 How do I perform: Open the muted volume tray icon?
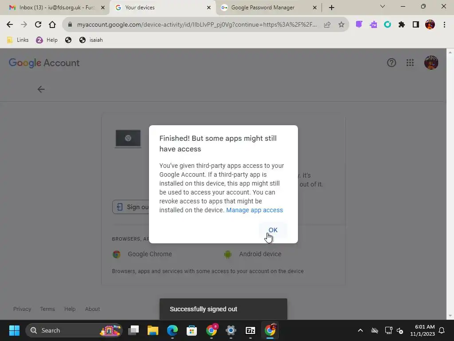[x=400, y=330]
